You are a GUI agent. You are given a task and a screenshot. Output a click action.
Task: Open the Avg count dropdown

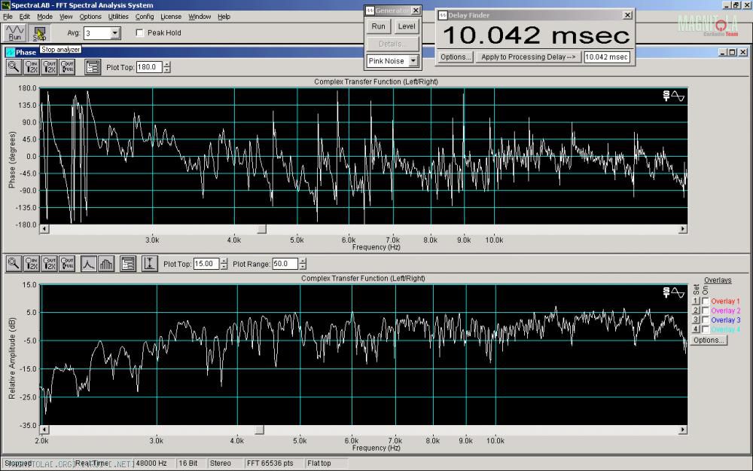tap(114, 33)
